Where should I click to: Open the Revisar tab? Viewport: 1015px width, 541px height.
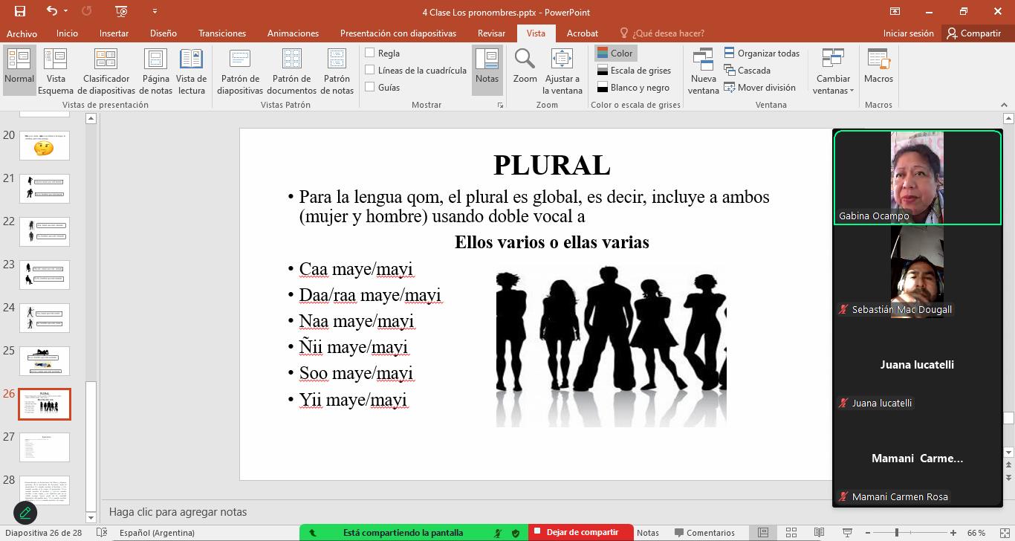click(492, 33)
